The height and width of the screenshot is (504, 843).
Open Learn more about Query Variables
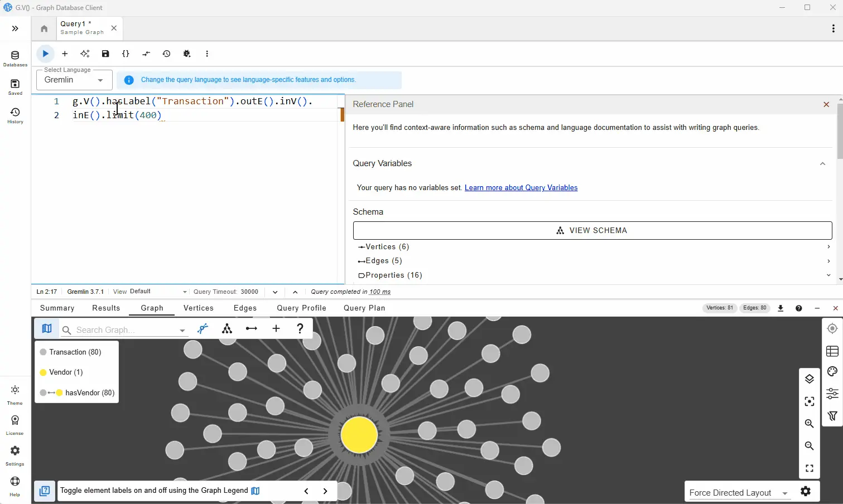point(521,187)
